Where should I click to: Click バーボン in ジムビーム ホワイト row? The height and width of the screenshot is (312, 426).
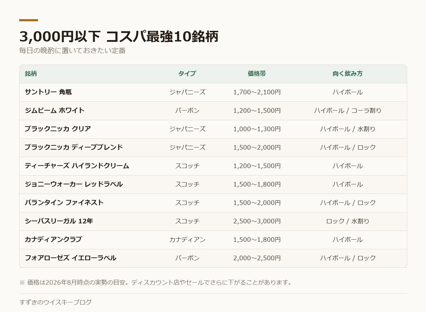[x=187, y=111]
